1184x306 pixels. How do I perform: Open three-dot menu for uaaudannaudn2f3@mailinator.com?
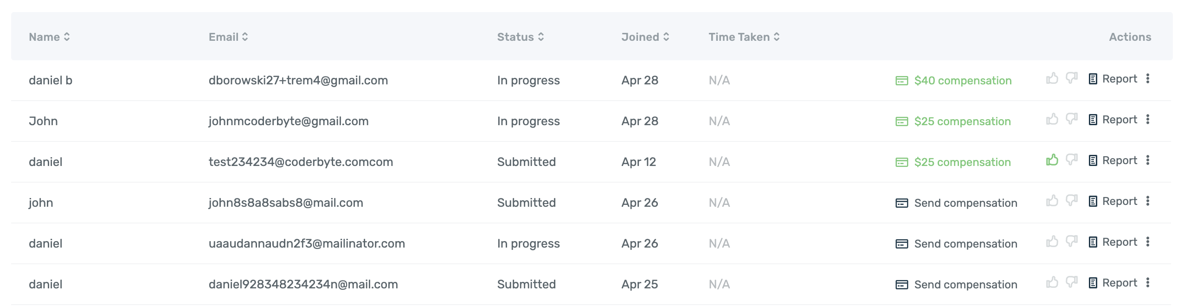[1147, 242]
